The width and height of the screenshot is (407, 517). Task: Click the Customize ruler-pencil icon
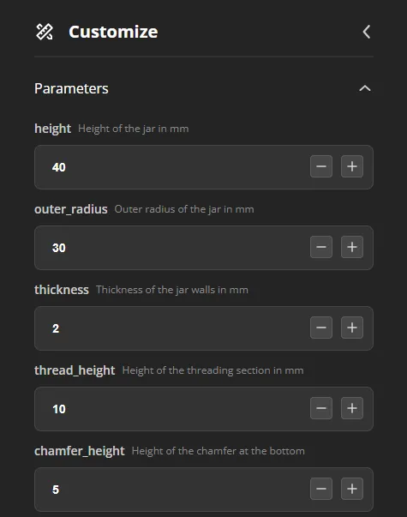pyautogui.click(x=45, y=32)
